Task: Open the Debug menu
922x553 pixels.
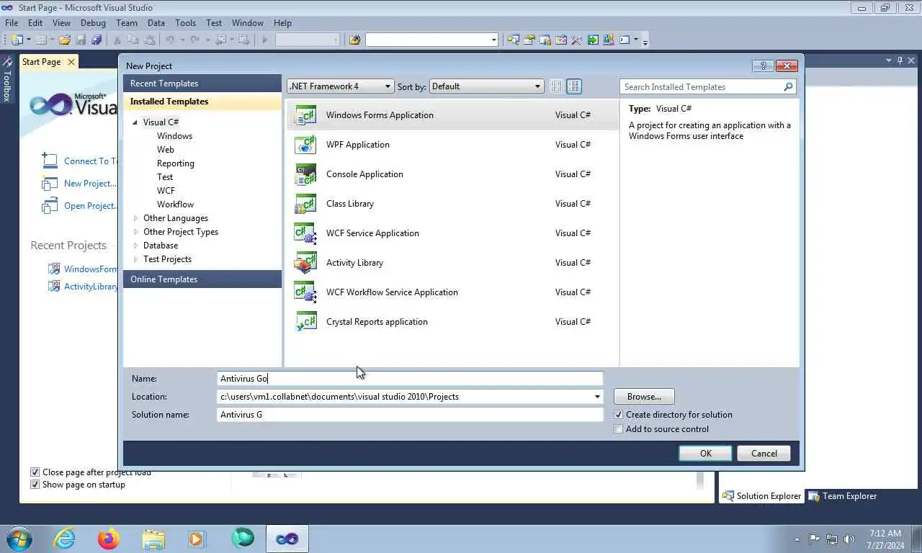Action: click(93, 23)
